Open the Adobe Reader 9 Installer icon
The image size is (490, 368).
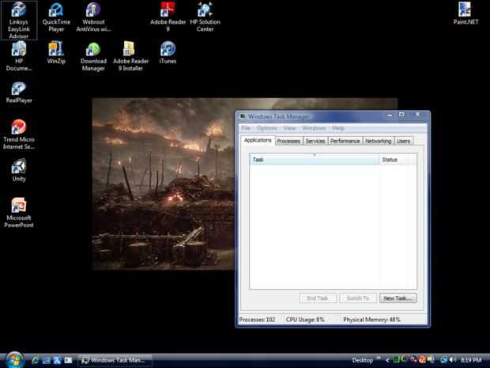130,56
